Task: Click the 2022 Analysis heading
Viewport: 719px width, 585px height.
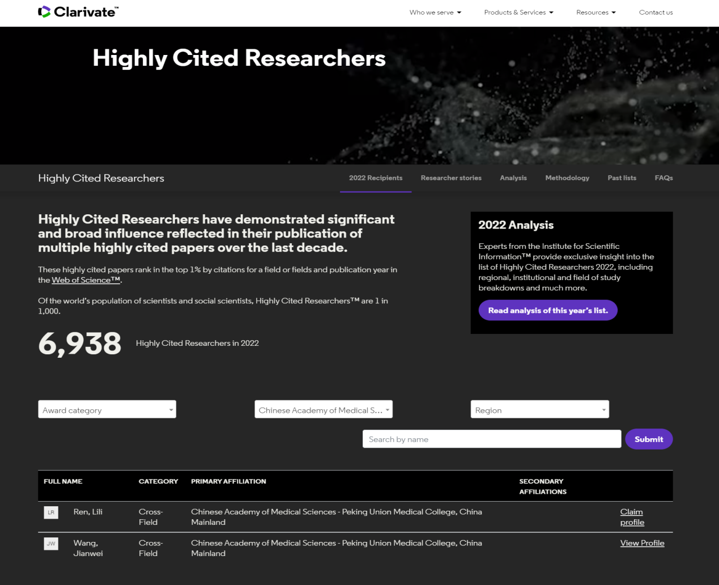Action: (516, 225)
